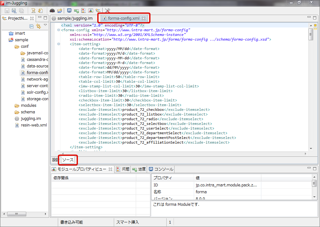Click the green run-server toolbar icon
Screen dimensions: 320x227
coord(76,11)
